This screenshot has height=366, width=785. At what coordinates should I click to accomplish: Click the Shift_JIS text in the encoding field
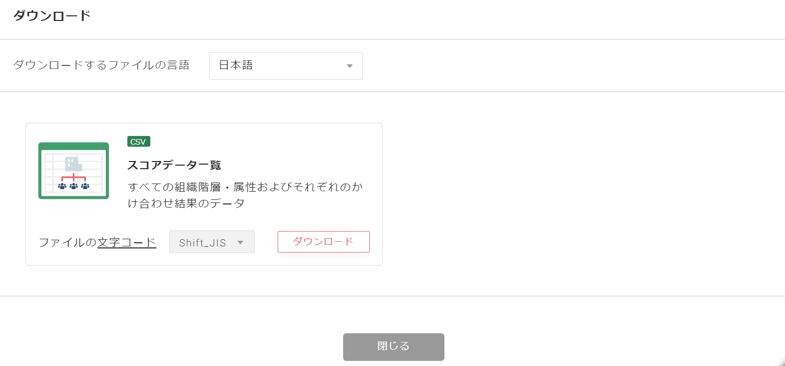[203, 243]
